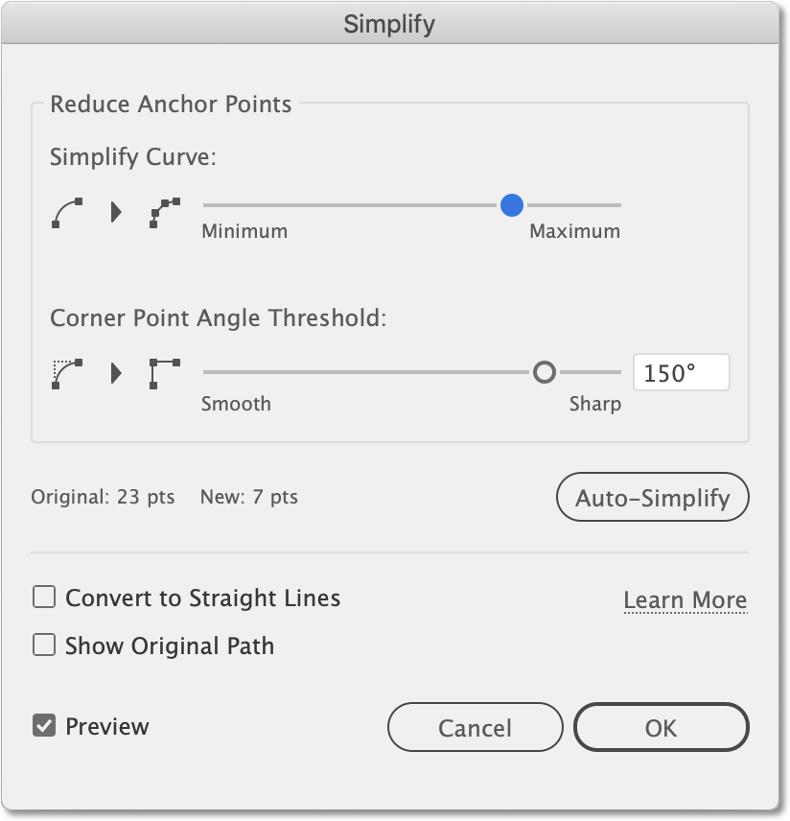Enable Convert to Straight Lines checkbox
Image resolution: width=790 pixels, height=821 pixels.
coord(44,597)
